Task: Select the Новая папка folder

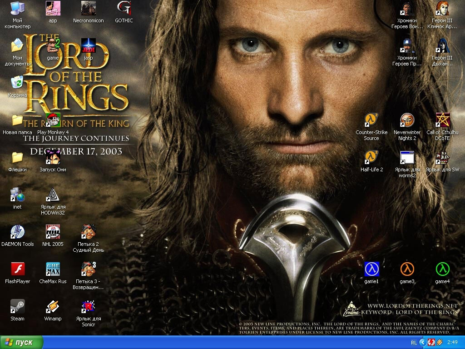Action: tap(18, 120)
